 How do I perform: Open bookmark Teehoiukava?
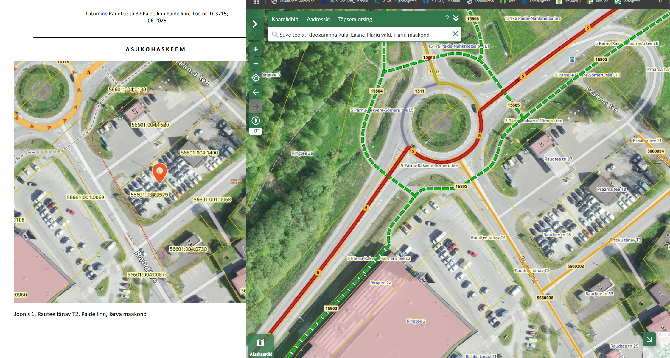(480, 1)
